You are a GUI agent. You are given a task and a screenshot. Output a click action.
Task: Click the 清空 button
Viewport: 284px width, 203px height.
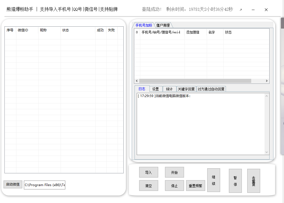(148, 186)
